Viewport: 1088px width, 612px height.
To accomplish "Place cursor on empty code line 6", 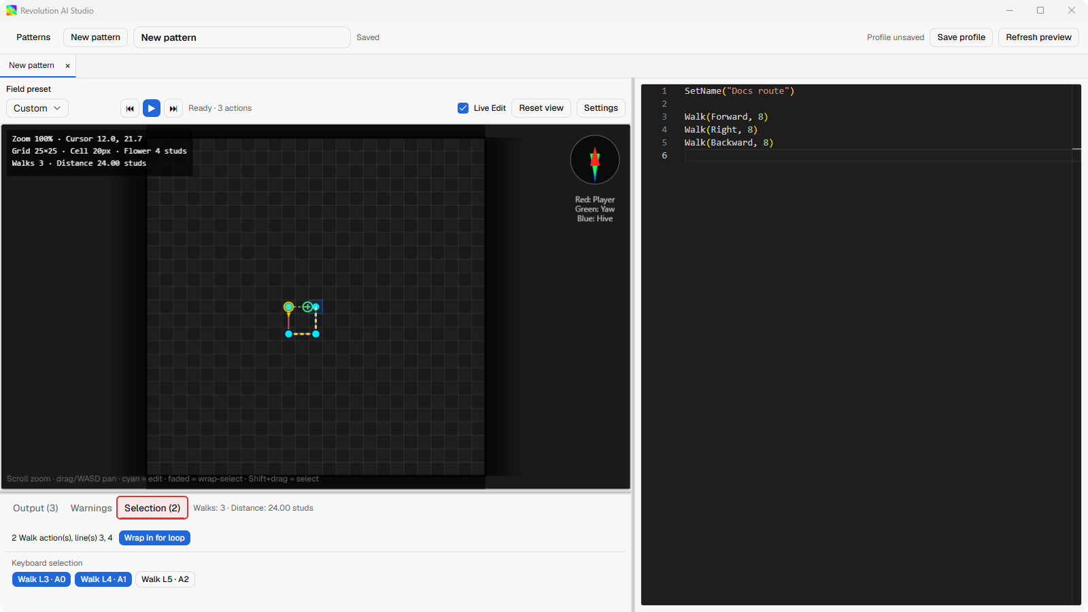I will pyautogui.click(x=877, y=156).
